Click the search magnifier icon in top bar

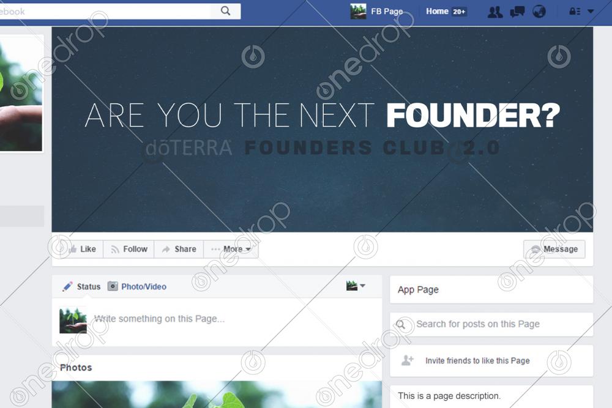point(225,11)
